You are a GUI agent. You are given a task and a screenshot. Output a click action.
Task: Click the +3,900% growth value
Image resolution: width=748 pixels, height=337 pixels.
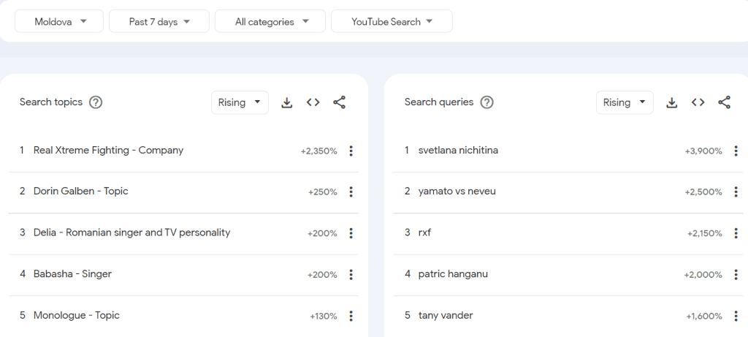click(x=703, y=151)
